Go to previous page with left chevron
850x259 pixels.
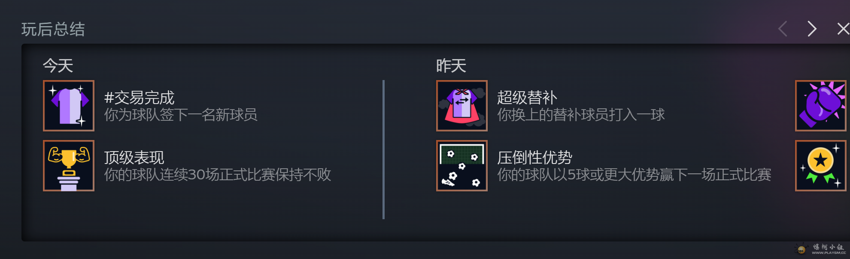[x=783, y=29]
